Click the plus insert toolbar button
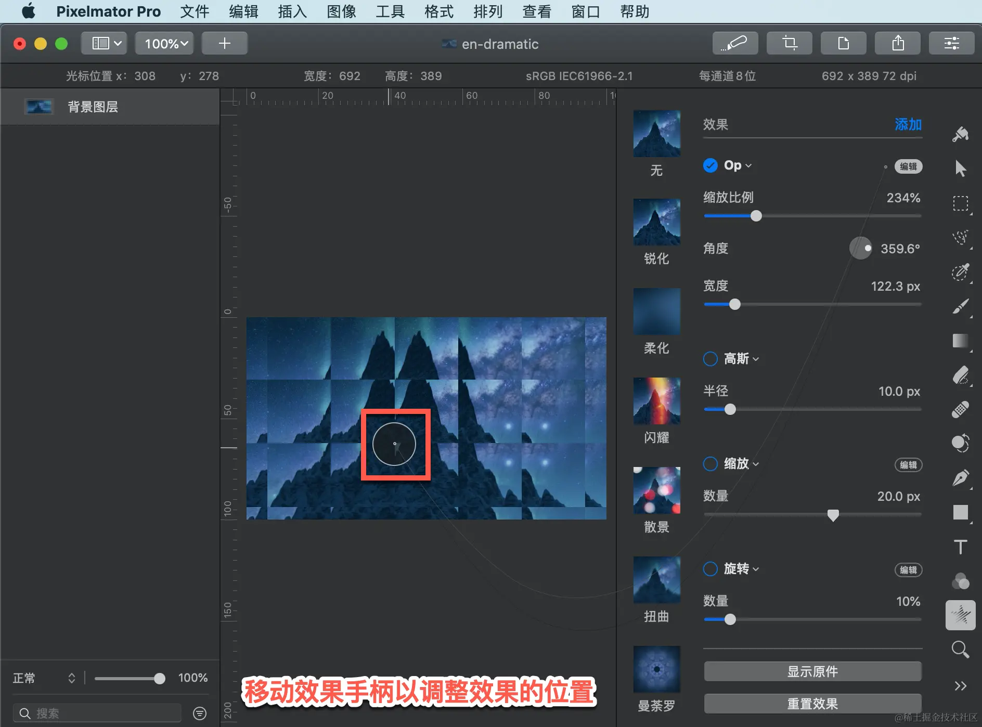 224,43
